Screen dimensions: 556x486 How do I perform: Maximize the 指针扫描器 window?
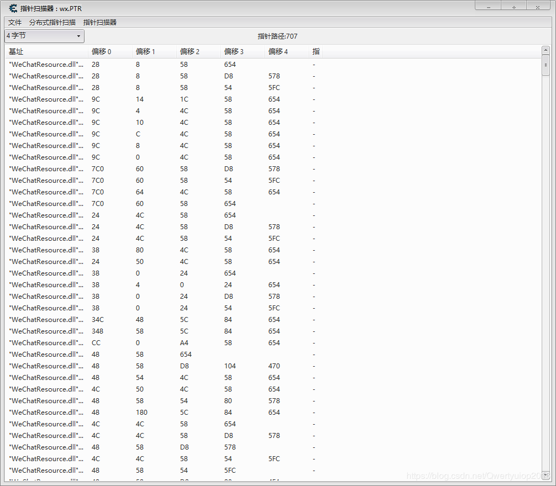(513, 6)
